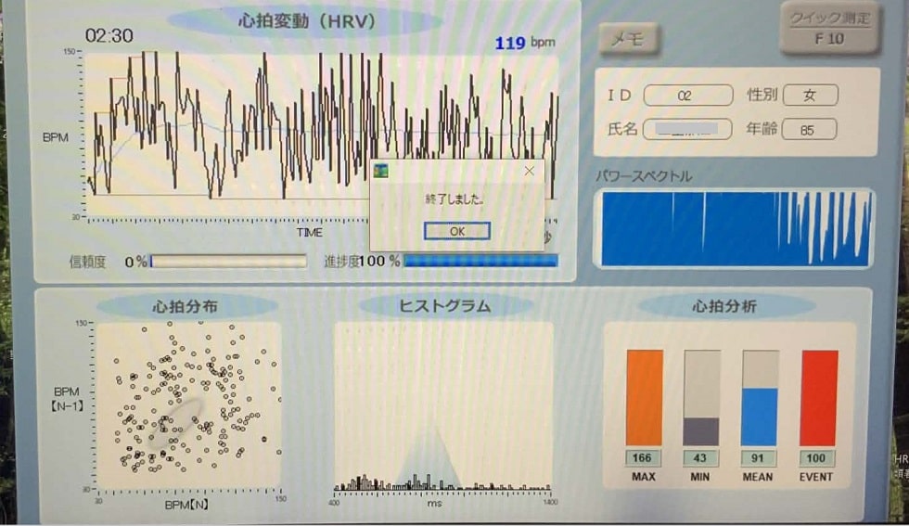Click the red EVENT bar
Screen dimensions: 909x526
[818, 397]
